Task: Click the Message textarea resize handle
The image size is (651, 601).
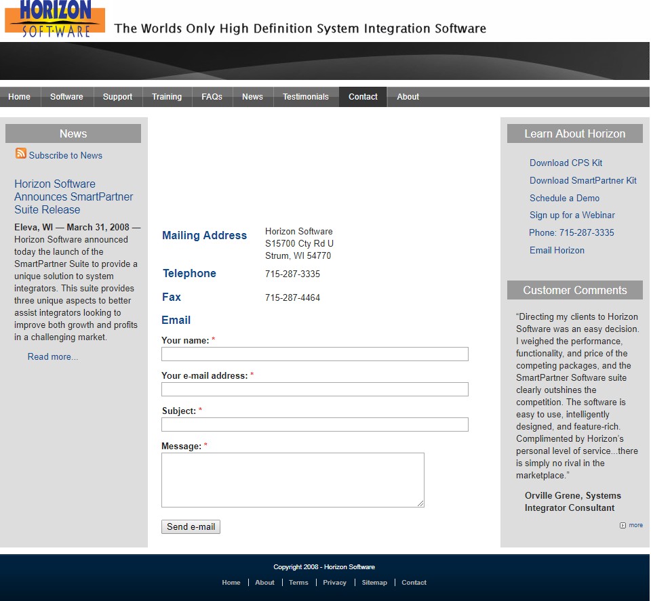Action: coord(420,503)
